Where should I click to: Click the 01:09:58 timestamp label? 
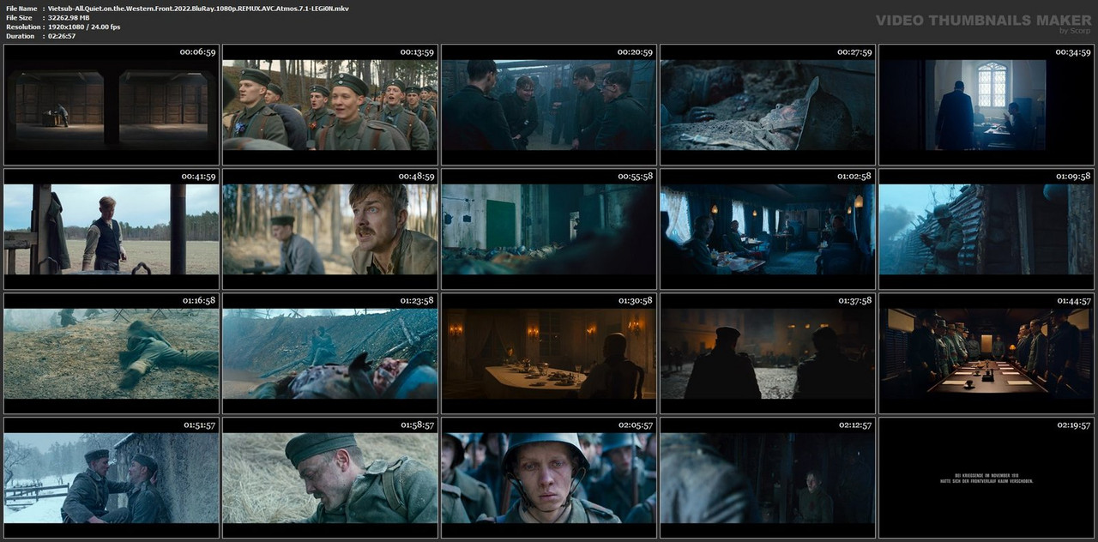[1072, 177]
